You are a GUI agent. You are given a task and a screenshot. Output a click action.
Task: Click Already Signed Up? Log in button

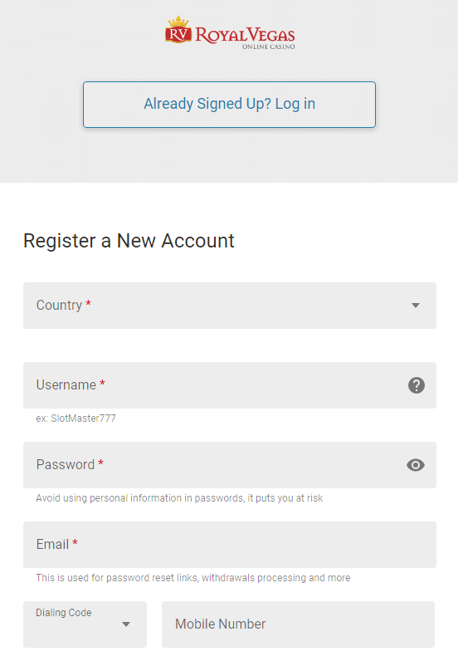(x=229, y=105)
